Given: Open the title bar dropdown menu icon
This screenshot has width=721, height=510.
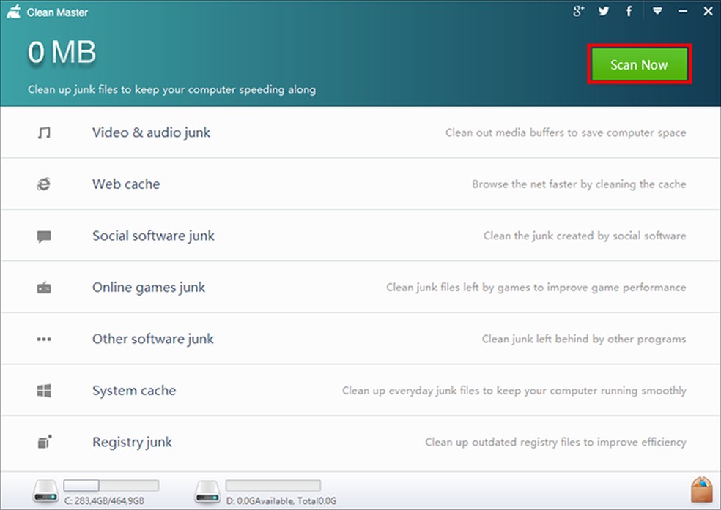Looking at the screenshot, I should (x=657, y=11).
